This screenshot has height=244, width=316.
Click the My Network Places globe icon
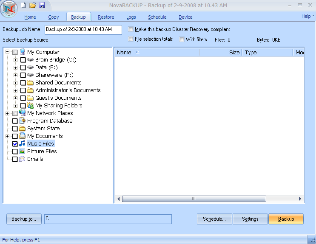[22, 113]
